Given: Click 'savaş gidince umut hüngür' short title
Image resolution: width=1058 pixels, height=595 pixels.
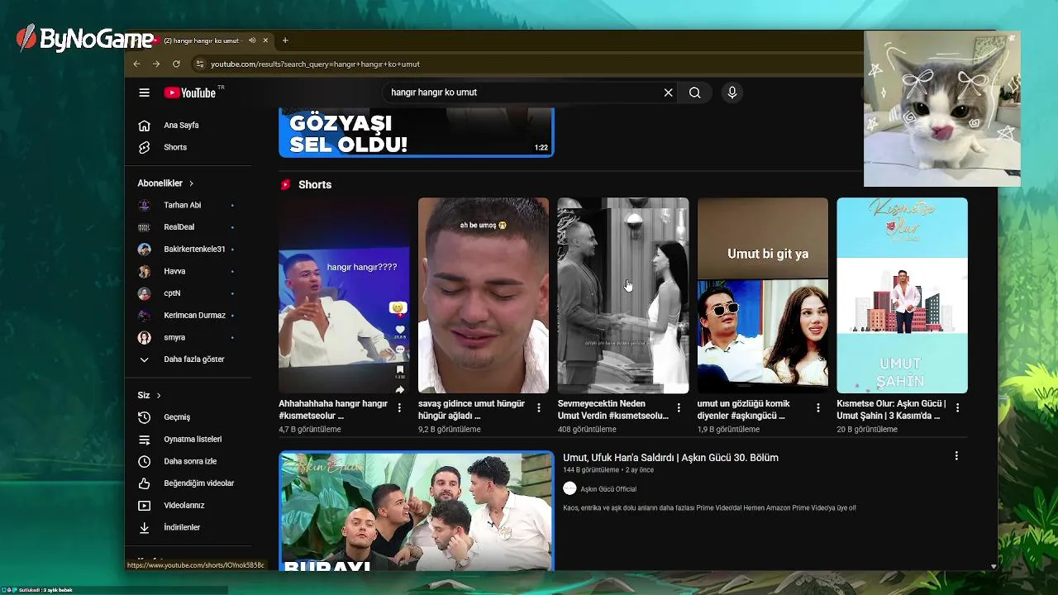Looking at the screenshot, I should (471, 409).
